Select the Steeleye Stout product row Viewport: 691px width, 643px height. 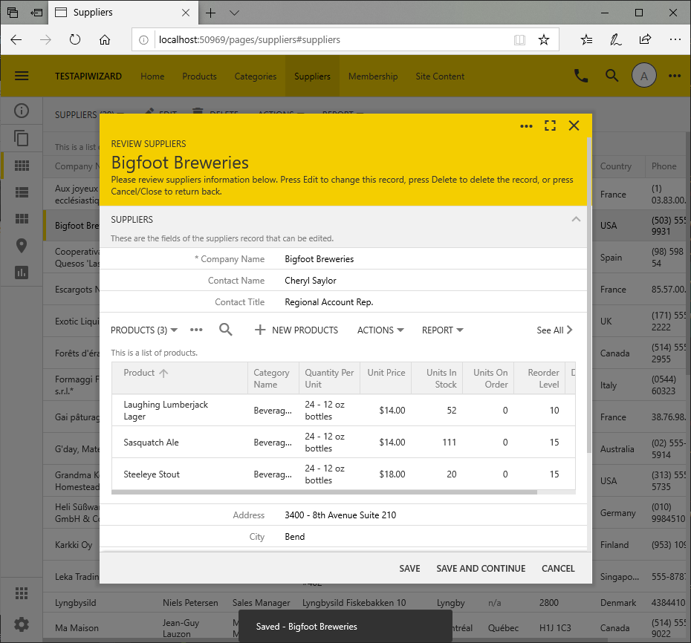[x=343, y=474]
